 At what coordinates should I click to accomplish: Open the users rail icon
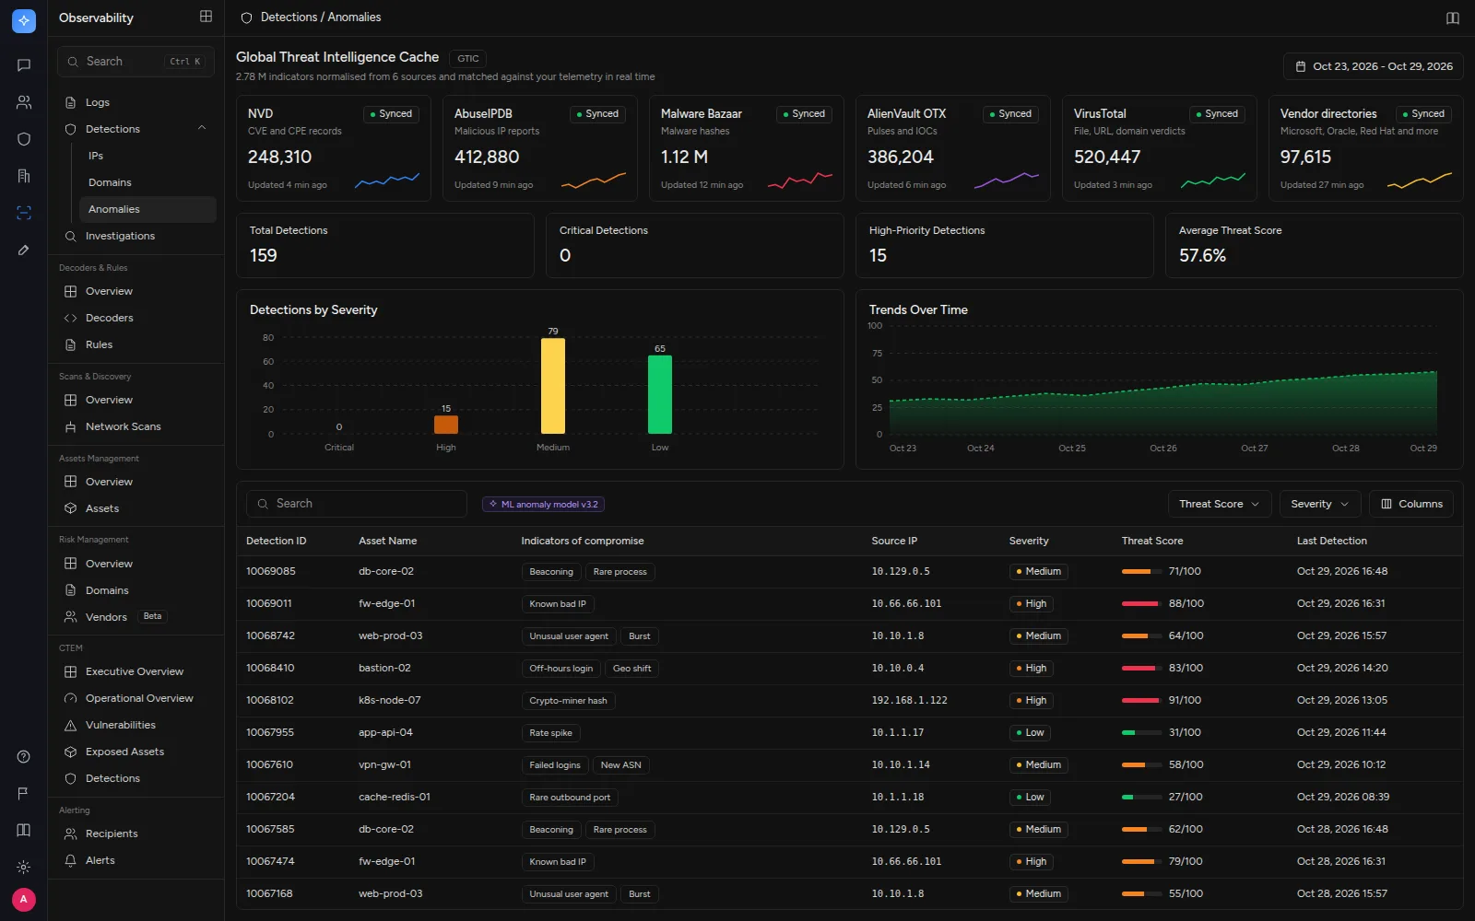click(24, 102)
